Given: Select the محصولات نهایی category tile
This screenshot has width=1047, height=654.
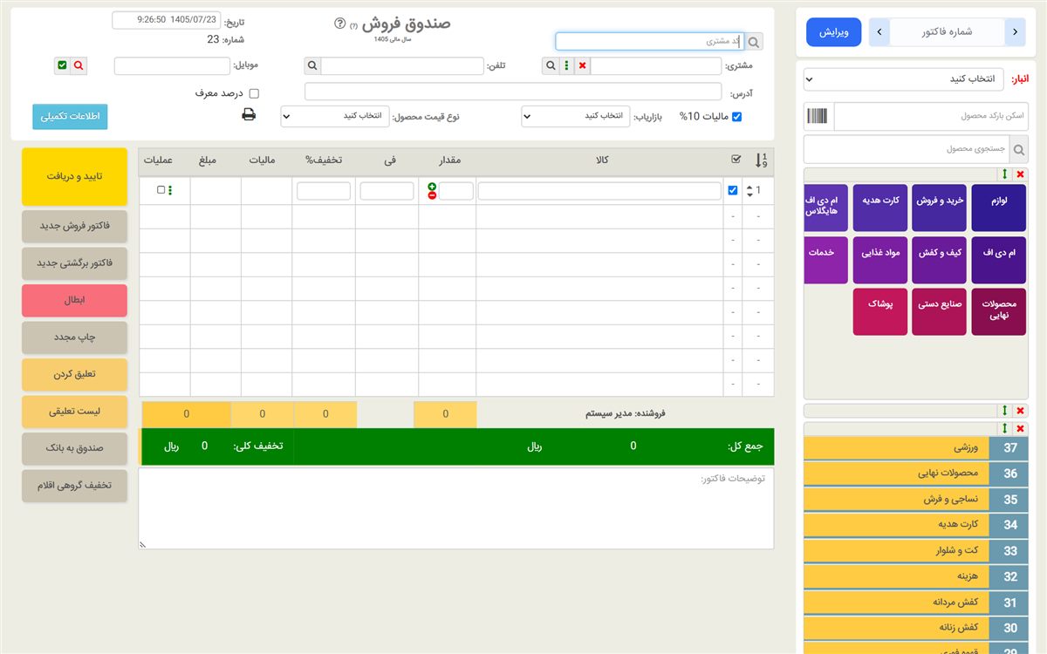Looking at the screenshot, I should pyautogui.click(x=999, y=312).
